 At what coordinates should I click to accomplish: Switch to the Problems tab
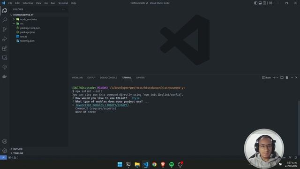77,77
